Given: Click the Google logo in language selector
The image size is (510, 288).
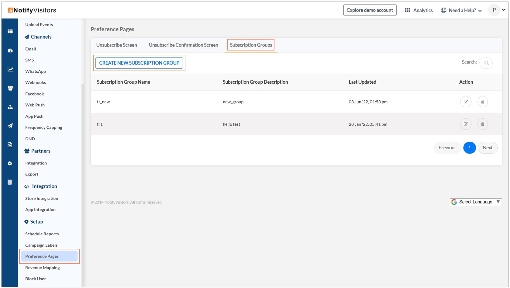Looking at the screenshot, I should (454, 202).
